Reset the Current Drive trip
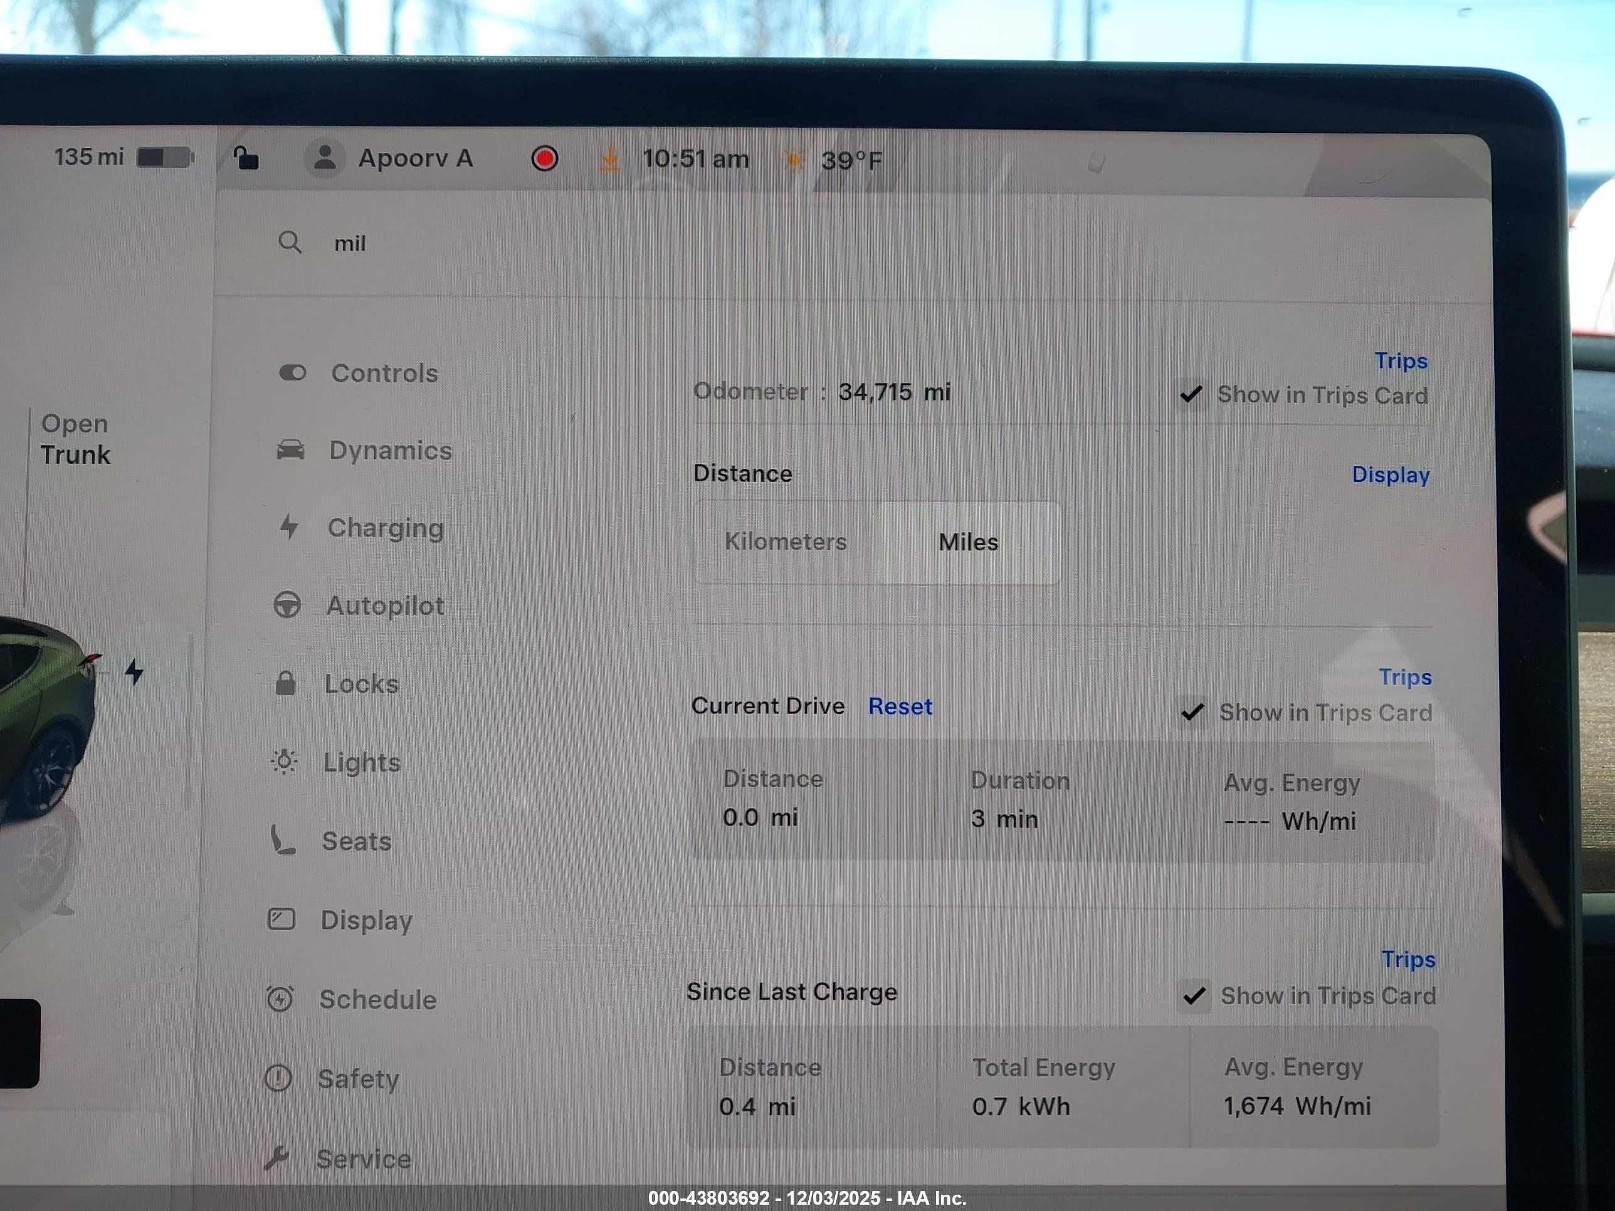The image size is (1615, 1211). point(900,706)
